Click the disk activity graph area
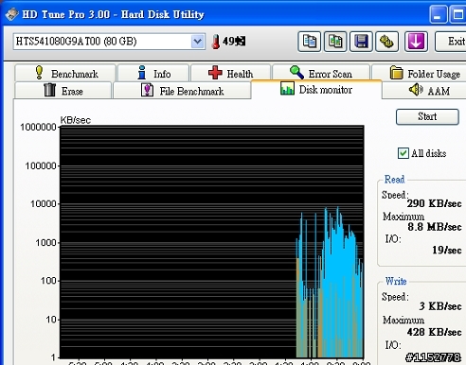The height and width of the screenshot is (365, 466). pos(211,241)
